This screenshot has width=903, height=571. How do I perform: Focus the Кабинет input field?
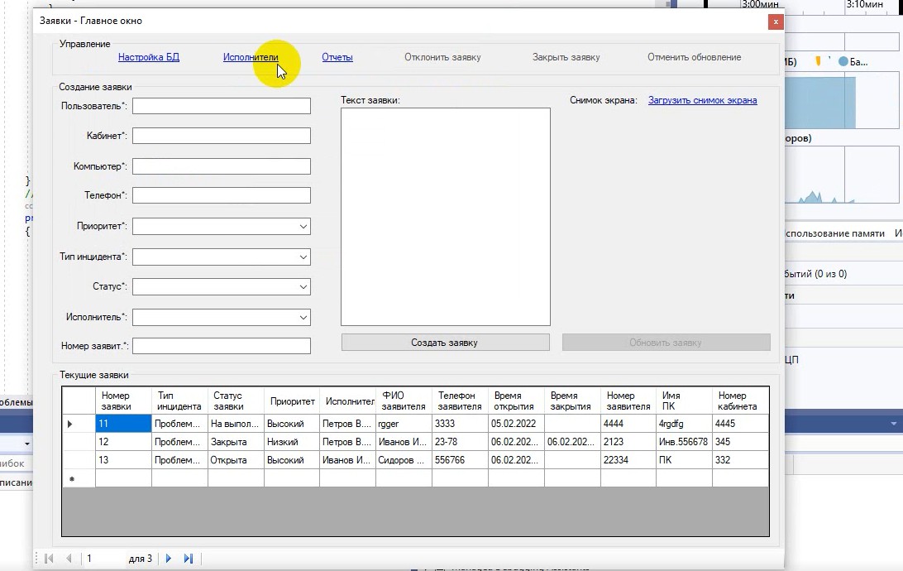221,136
